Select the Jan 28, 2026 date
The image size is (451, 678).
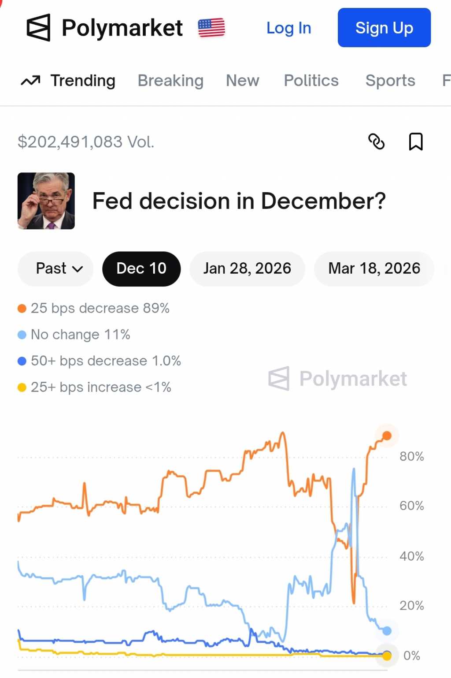click(247, 268)
